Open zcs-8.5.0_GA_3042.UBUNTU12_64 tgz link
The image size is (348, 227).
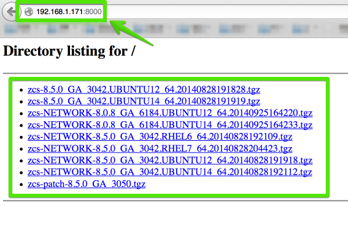(144, 89)
